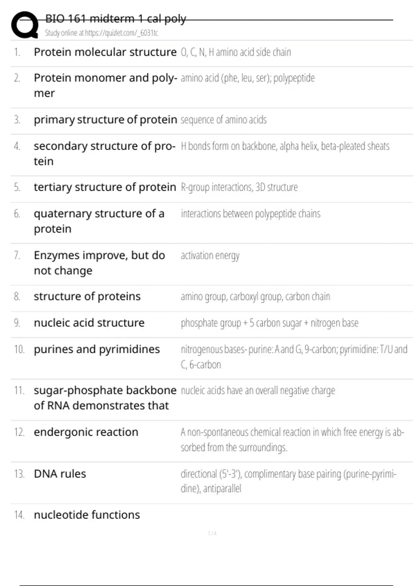Click the secondary structure of protein term
The width and height of the screenshot is (413, 586).
104,153
